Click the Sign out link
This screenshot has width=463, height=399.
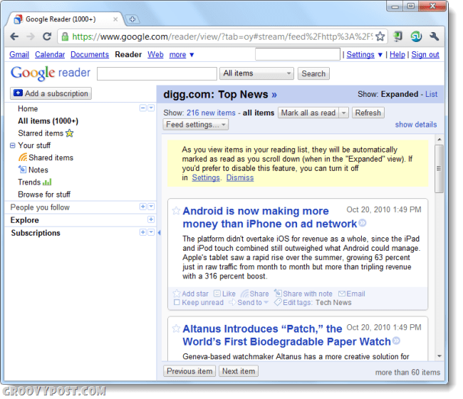click(425, 55)
